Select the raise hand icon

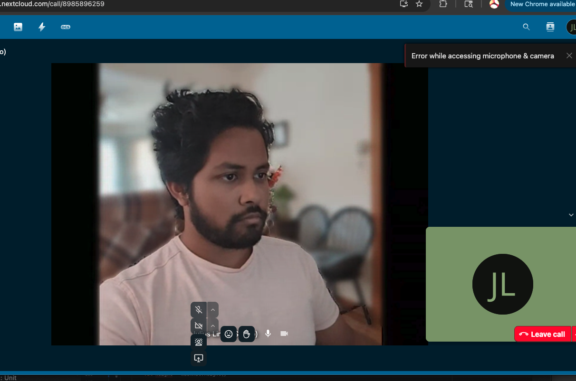click(247, 334)
